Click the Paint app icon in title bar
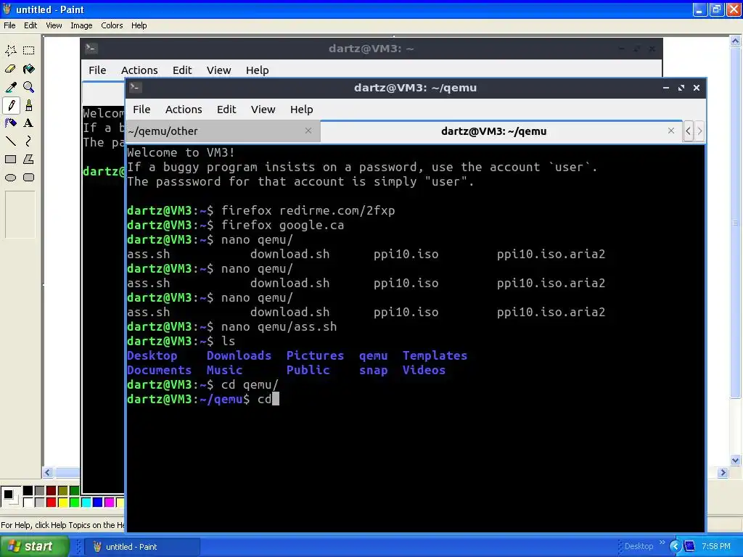 (x=7, y=9)
